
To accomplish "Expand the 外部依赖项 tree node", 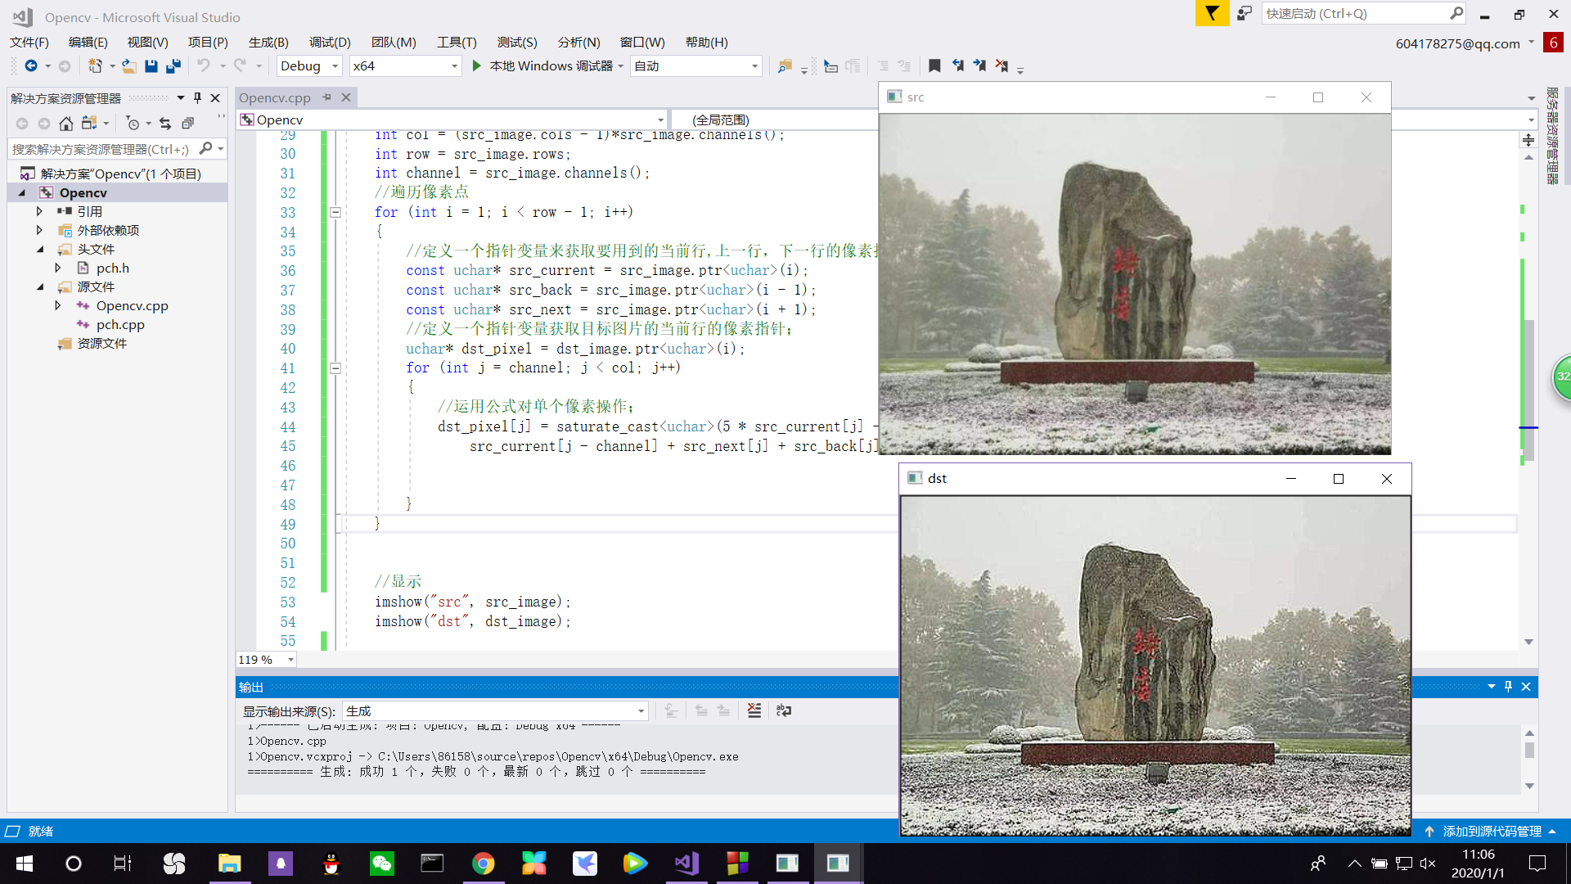I will point(39,230).
